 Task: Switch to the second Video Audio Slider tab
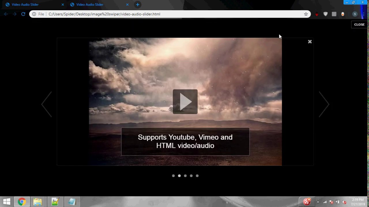(99, 5)
